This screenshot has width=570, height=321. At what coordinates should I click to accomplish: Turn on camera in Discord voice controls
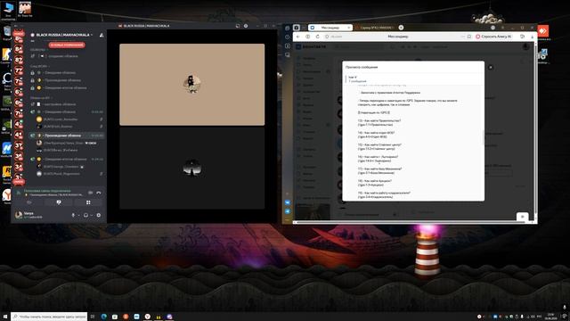coord(29,202)
